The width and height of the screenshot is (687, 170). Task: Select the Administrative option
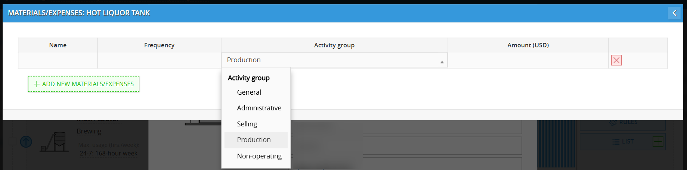pos(259,108)
